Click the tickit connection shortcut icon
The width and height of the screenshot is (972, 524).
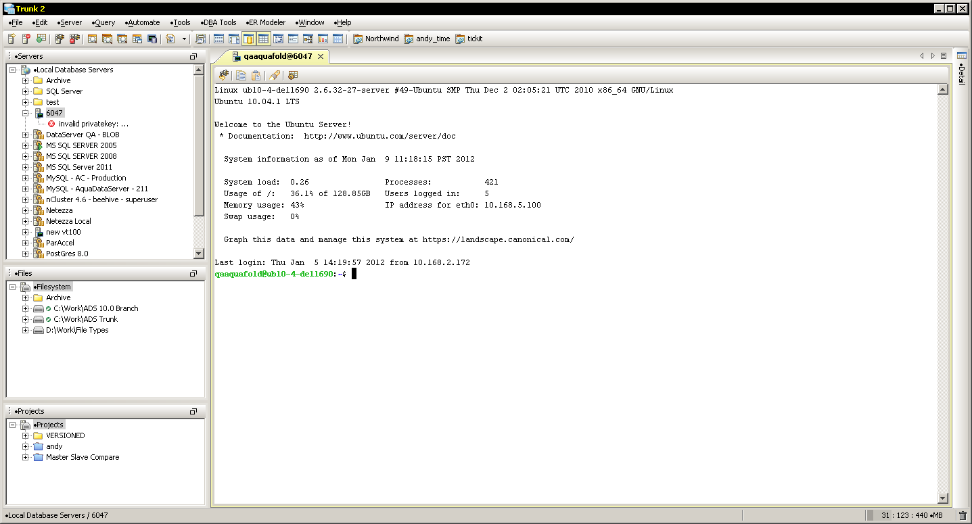tap(460, 39)
